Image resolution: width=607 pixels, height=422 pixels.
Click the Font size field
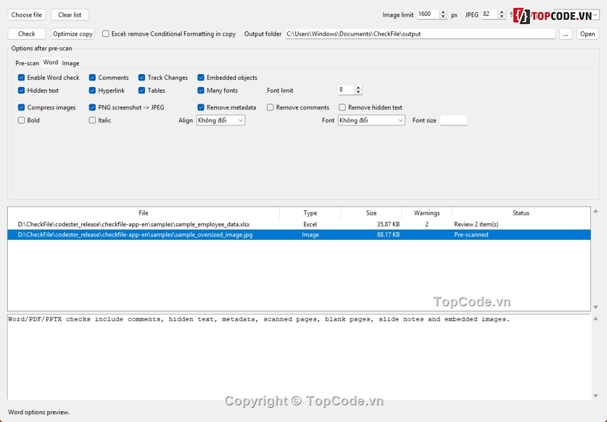coord(453,120)
